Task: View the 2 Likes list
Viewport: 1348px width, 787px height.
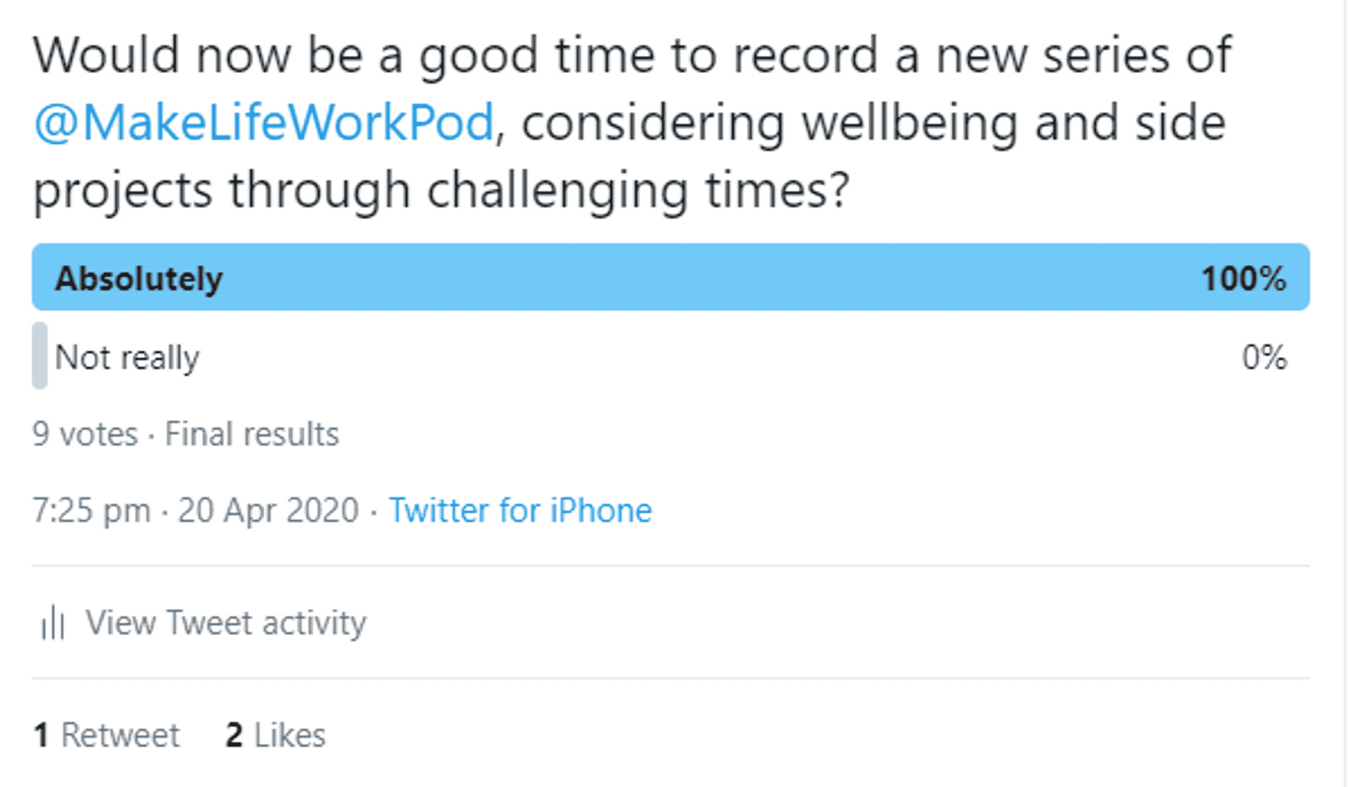Action: [275, 735]
